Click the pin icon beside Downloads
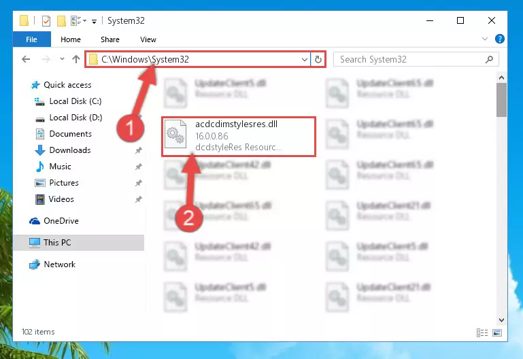 [x=139, y=151]
